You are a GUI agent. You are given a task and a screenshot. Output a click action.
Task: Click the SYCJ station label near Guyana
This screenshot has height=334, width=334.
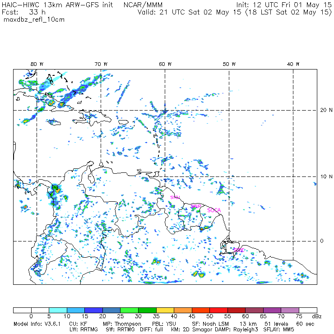[175, 197]
